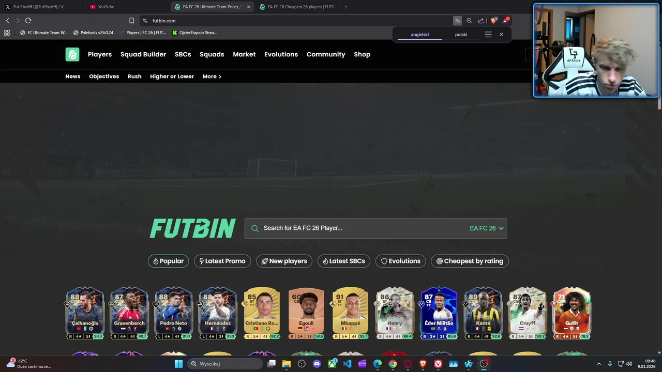
Task: Choose angielski in translate popup
Action: 419,35
